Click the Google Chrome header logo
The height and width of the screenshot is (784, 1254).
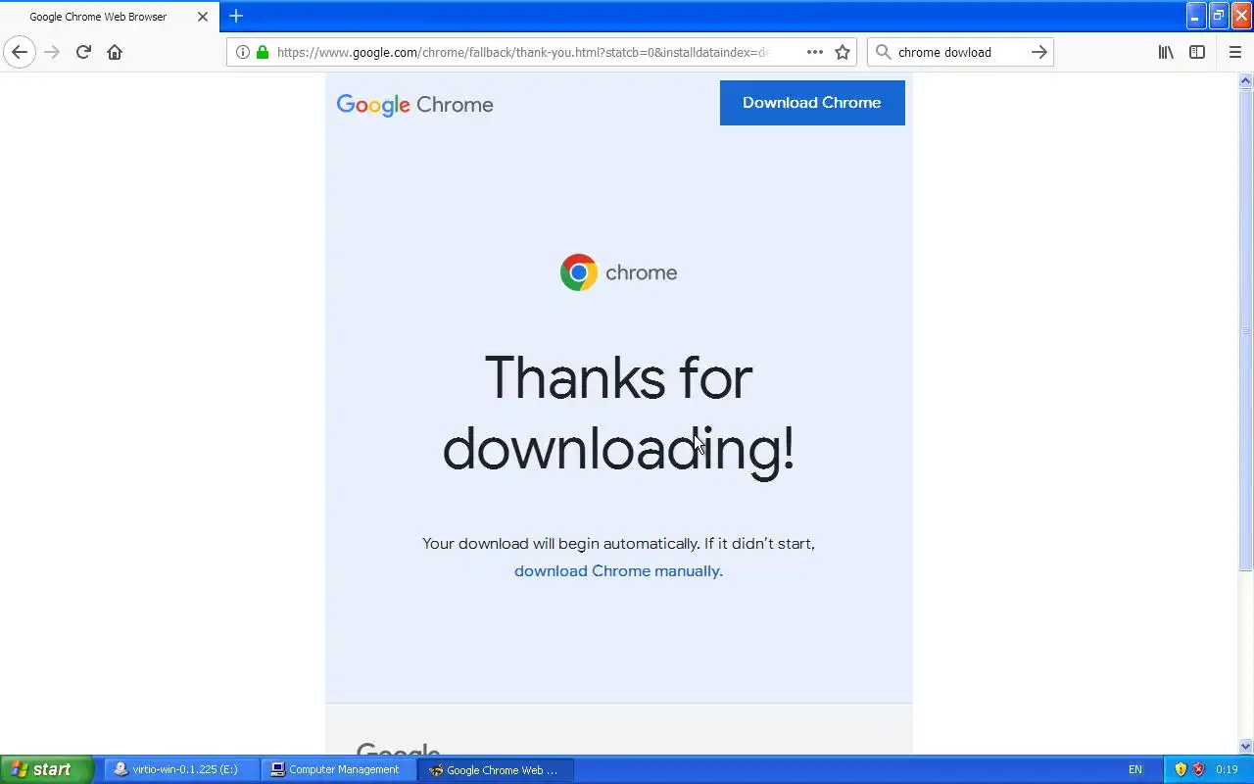point(414,105)
